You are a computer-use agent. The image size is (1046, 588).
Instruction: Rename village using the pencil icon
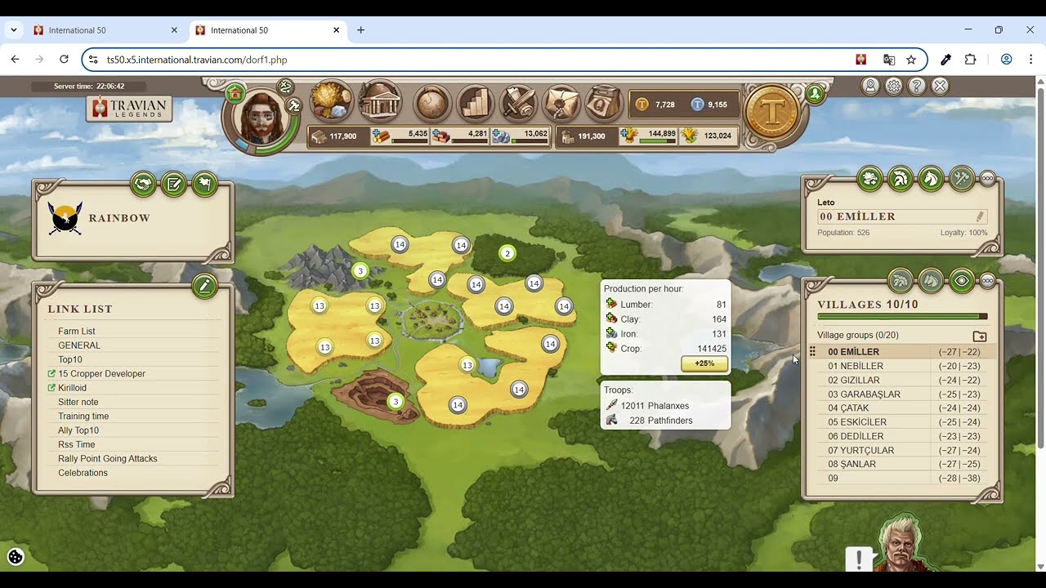pos(980,216)
